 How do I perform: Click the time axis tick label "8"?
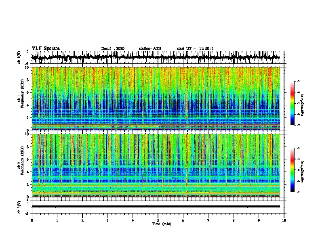234,220
